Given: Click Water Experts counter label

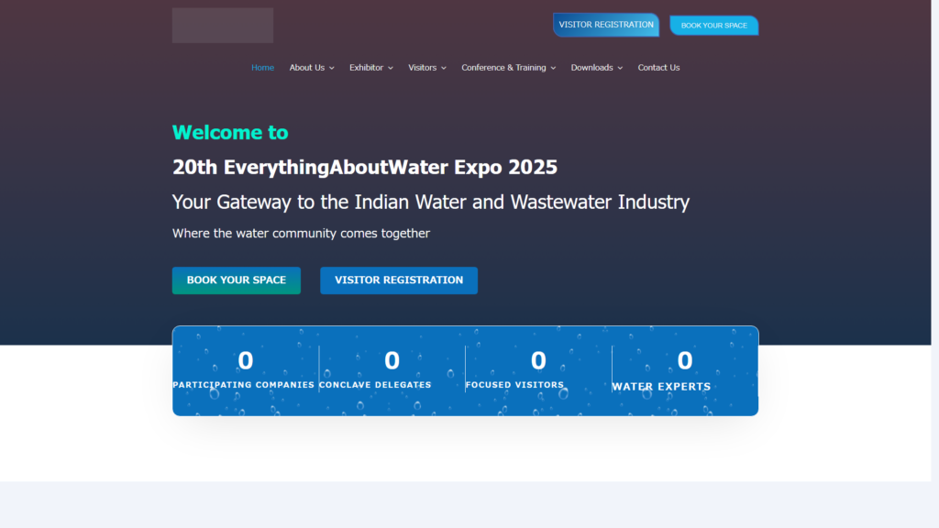Looking at the screenshot, I should tap(661, 387).
